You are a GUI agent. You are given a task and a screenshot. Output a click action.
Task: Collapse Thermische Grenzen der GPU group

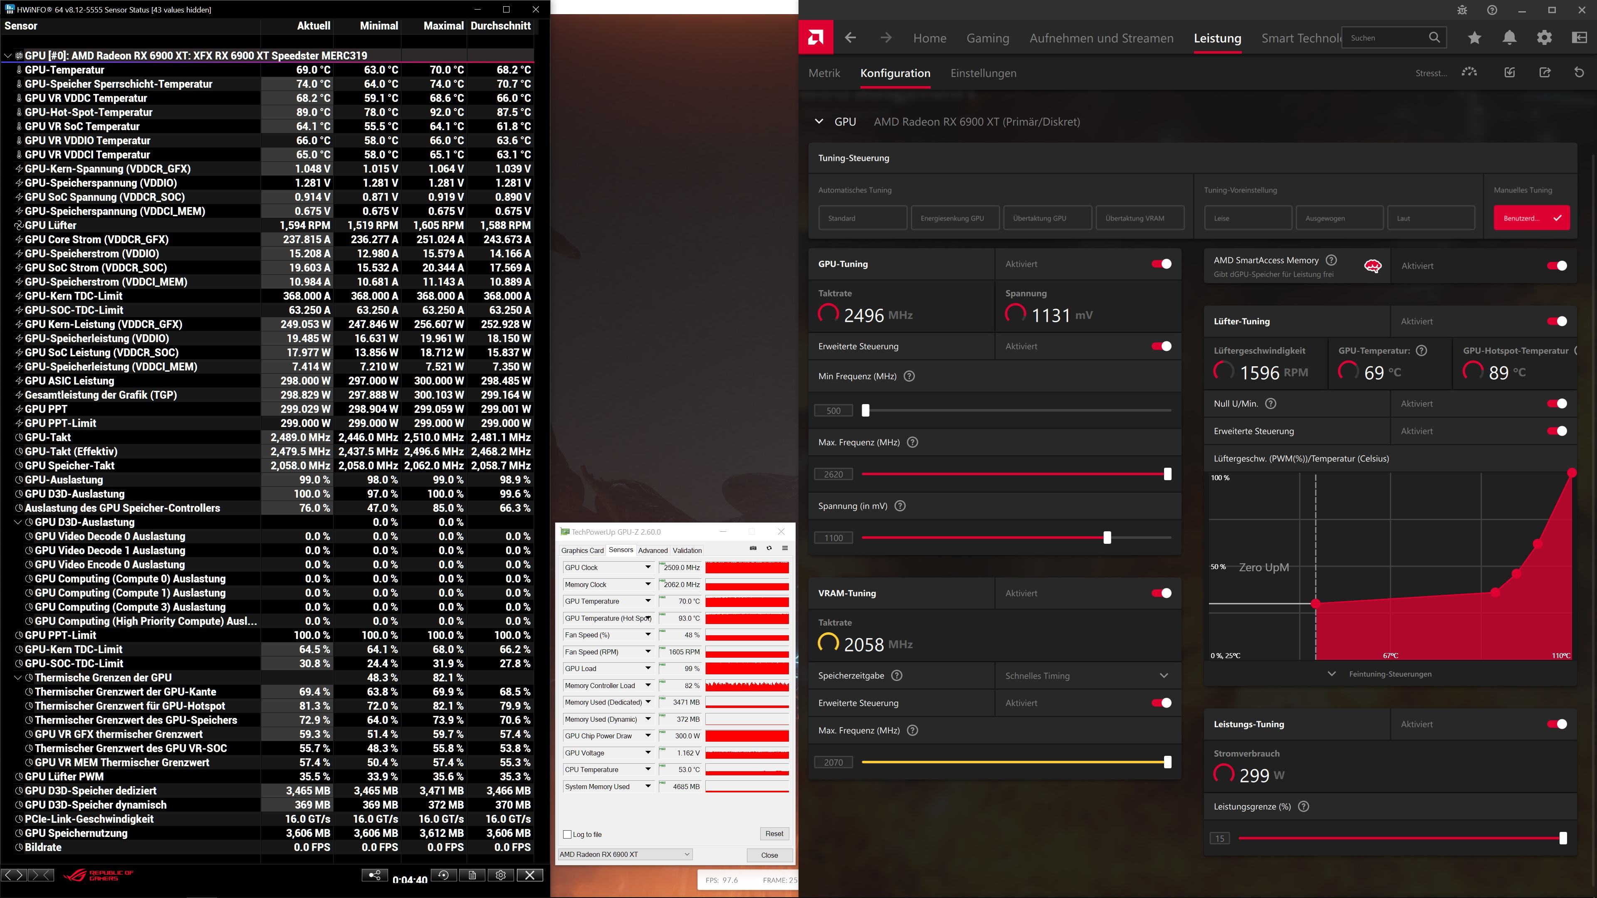(18, 677)
